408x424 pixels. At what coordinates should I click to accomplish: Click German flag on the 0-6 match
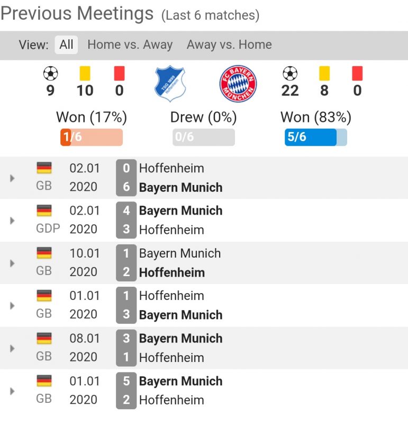coord(44,168)
